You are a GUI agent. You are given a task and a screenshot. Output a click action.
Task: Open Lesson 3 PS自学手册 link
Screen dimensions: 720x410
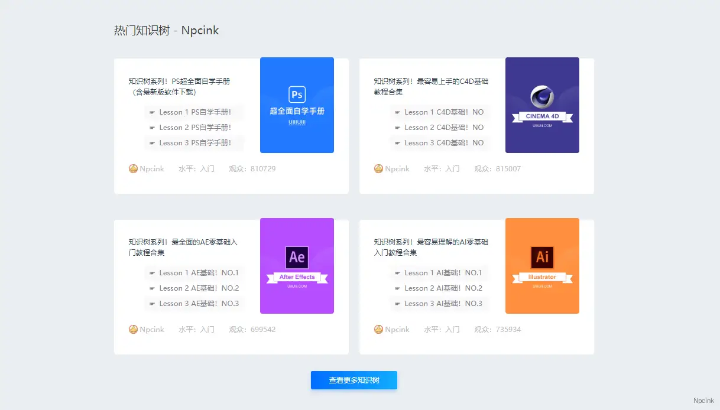pyautogui.click(x=194, y=143)
